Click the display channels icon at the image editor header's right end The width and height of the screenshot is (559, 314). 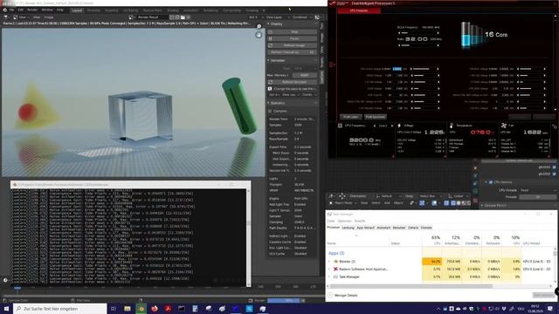[x=317, y=17]
